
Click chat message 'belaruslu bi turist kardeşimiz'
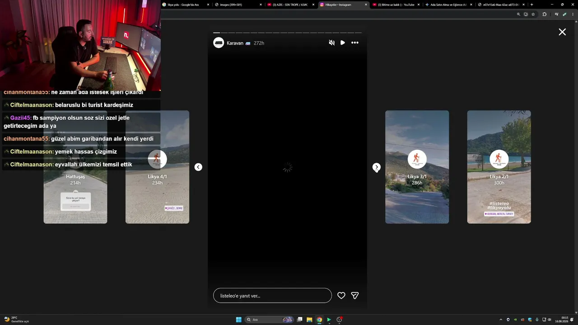point(94,105)
